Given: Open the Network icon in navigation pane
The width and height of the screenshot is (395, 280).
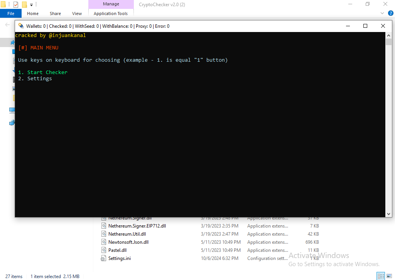Looking at the screenshot, I should pyautogui.click(x=12, y=123).
